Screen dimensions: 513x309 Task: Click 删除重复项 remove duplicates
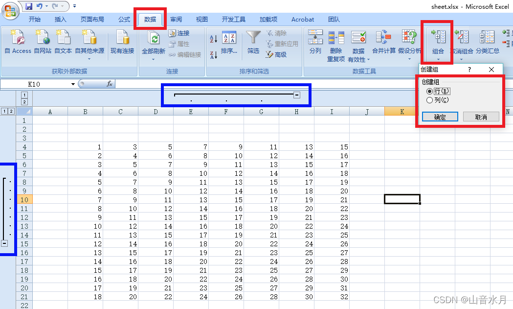336,46
